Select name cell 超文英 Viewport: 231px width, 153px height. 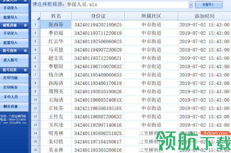coord(56,58)
